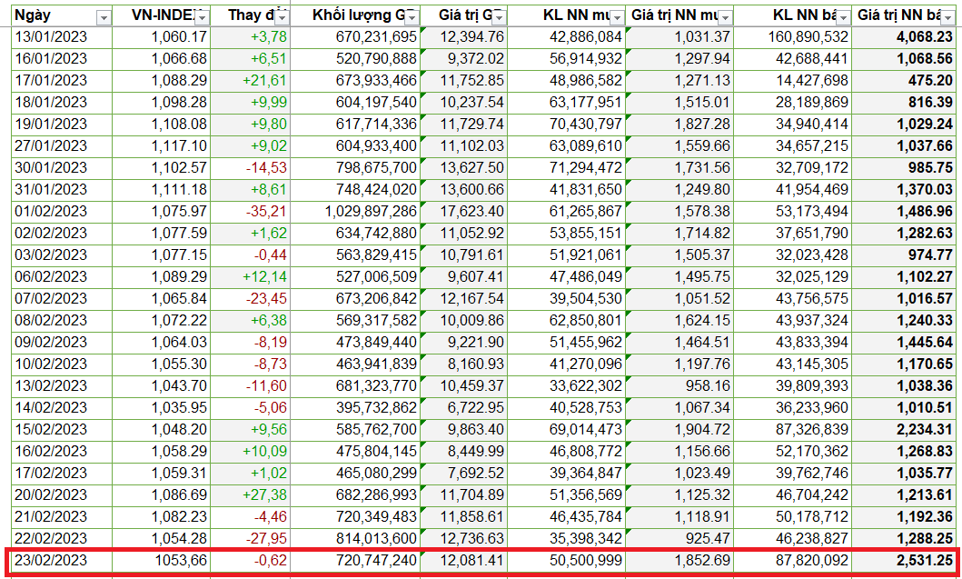Select change value -23,45
The image size is (962, 579).
tap(251, 299)
